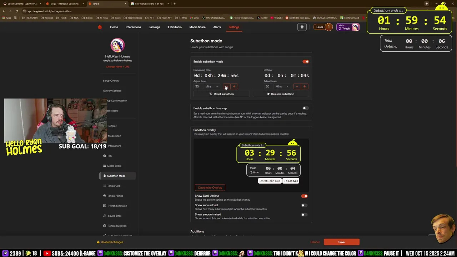457x257 pixels.
Task: Click the remaining time adjust value field
Action: click(198, 86)
